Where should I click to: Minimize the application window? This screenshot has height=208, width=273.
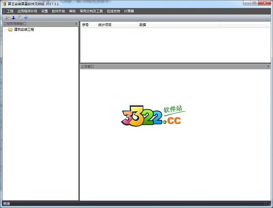coord(247,3)
